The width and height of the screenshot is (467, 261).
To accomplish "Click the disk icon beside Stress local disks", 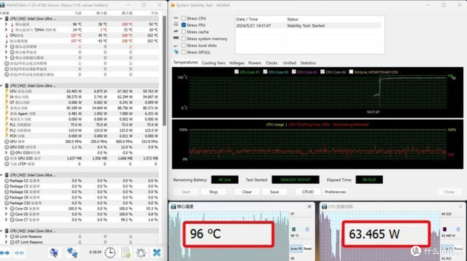I will pyautogui.click(x=176, y=45).
